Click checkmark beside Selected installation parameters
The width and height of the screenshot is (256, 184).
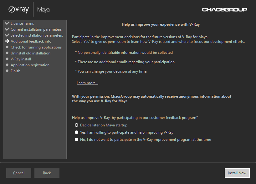[7, 35]
